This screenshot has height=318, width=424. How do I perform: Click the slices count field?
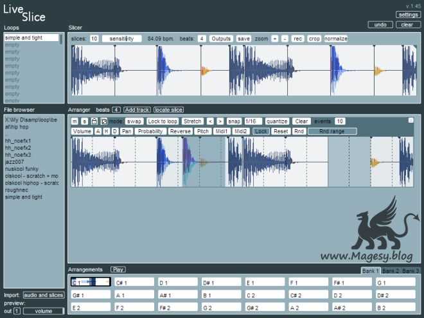(94, 39)
